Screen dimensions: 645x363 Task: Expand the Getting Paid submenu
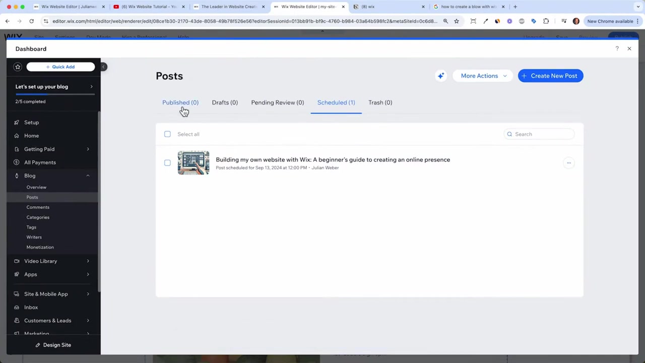coord(88,149)
